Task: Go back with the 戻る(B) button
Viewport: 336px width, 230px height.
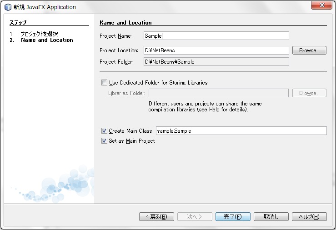Action: tap(156, 216)
